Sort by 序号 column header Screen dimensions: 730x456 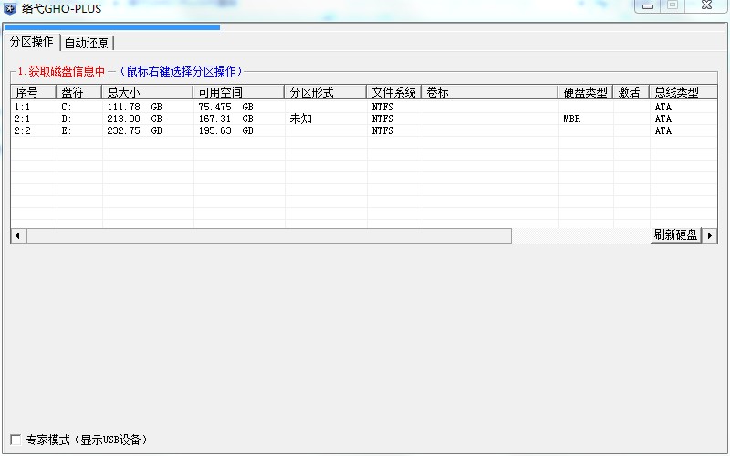33,92
